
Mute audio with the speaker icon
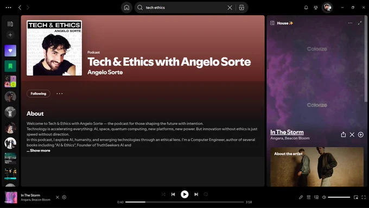(324, 197)
